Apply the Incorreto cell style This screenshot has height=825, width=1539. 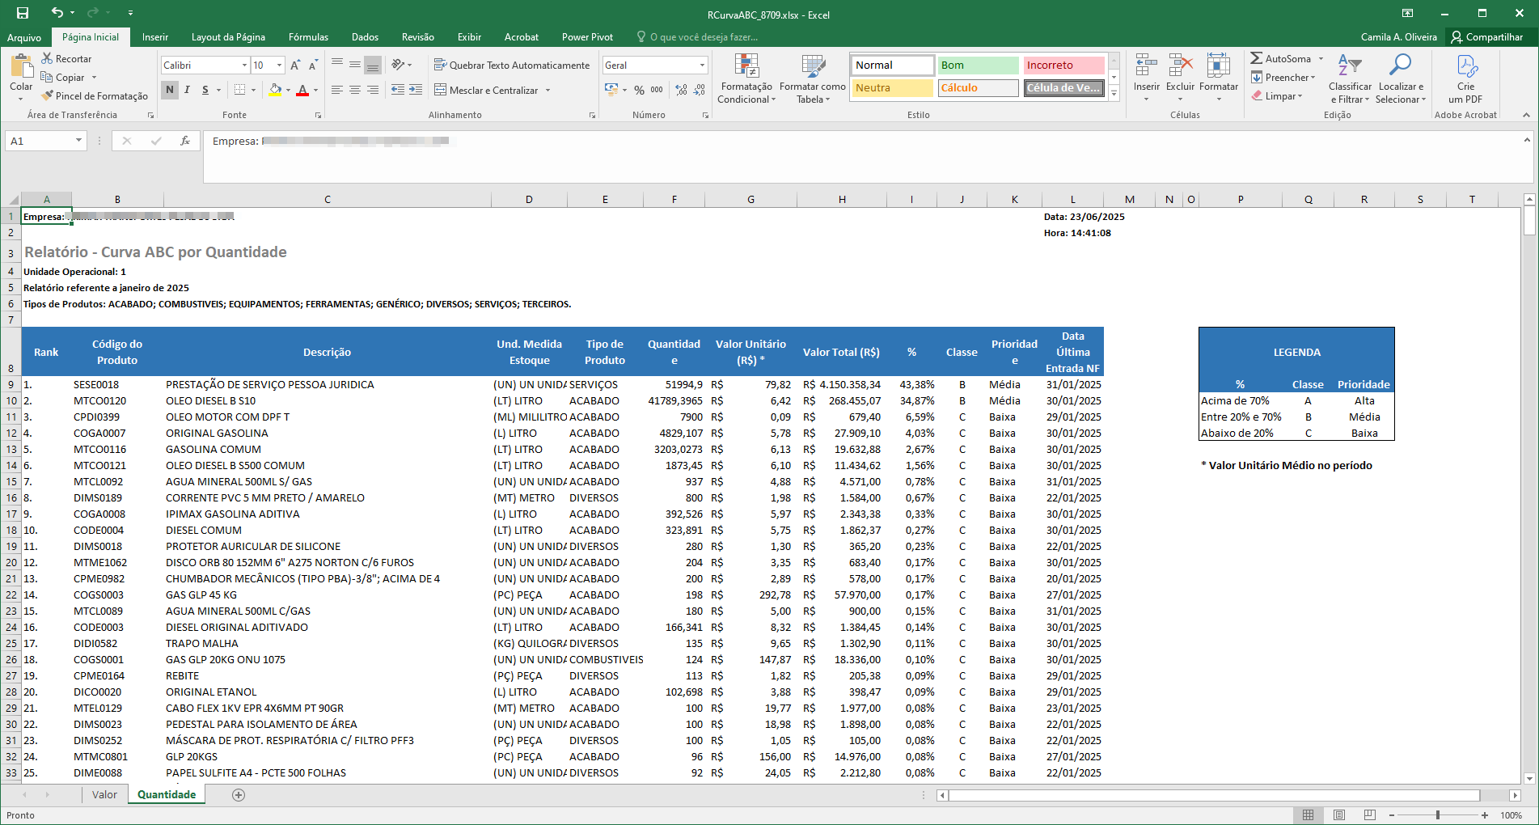1064,65
